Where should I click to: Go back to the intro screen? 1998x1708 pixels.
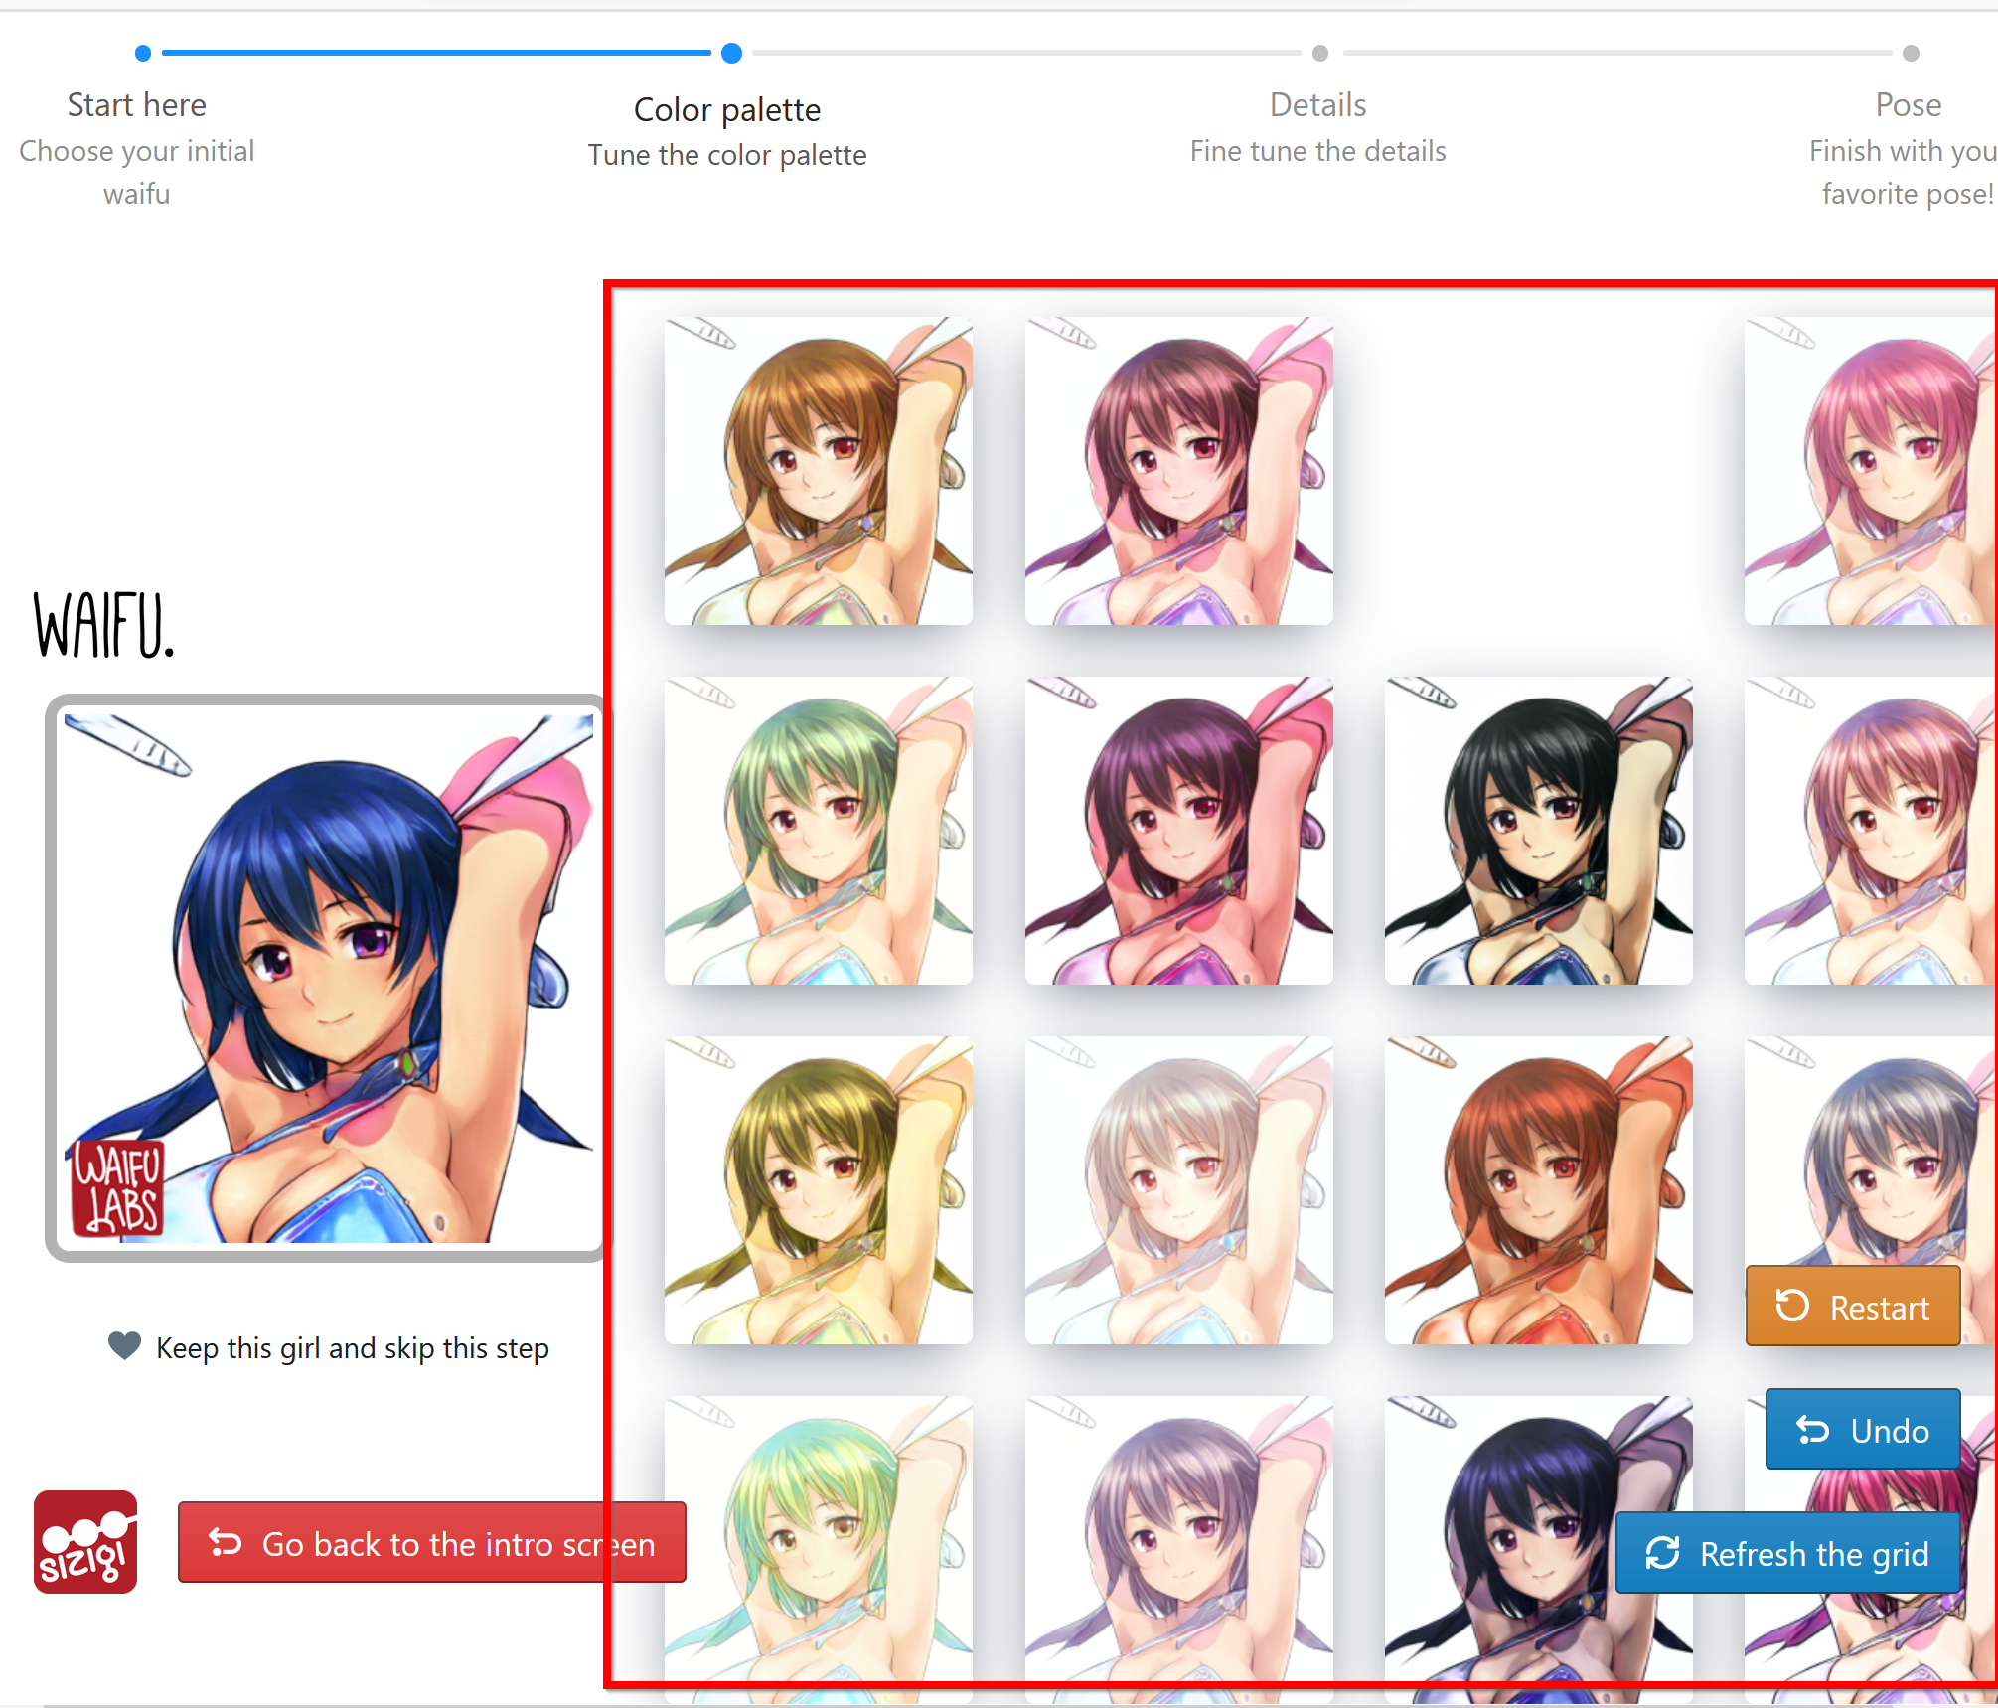point(432,1542)
